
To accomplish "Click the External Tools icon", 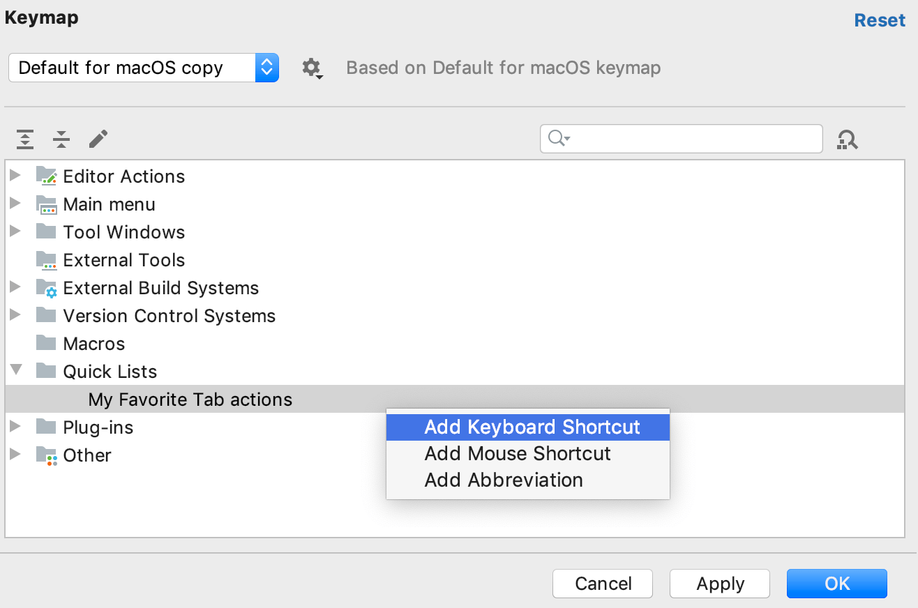I will [46, 259].
